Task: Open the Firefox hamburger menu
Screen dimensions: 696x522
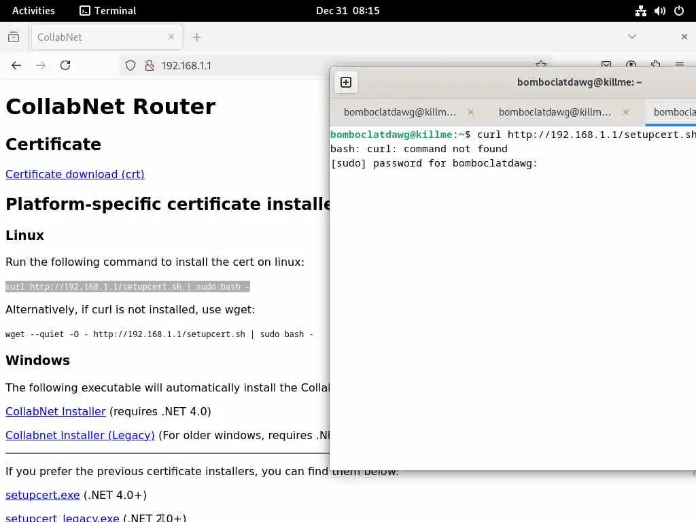Action: [x=679, y=65]
